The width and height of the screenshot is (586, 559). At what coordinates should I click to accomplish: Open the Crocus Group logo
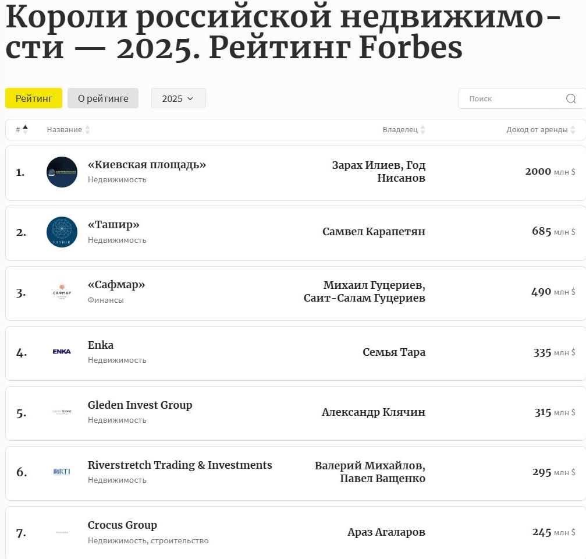click(62, 532)
